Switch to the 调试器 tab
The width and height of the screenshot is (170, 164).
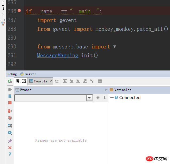(x=21, y=81)
